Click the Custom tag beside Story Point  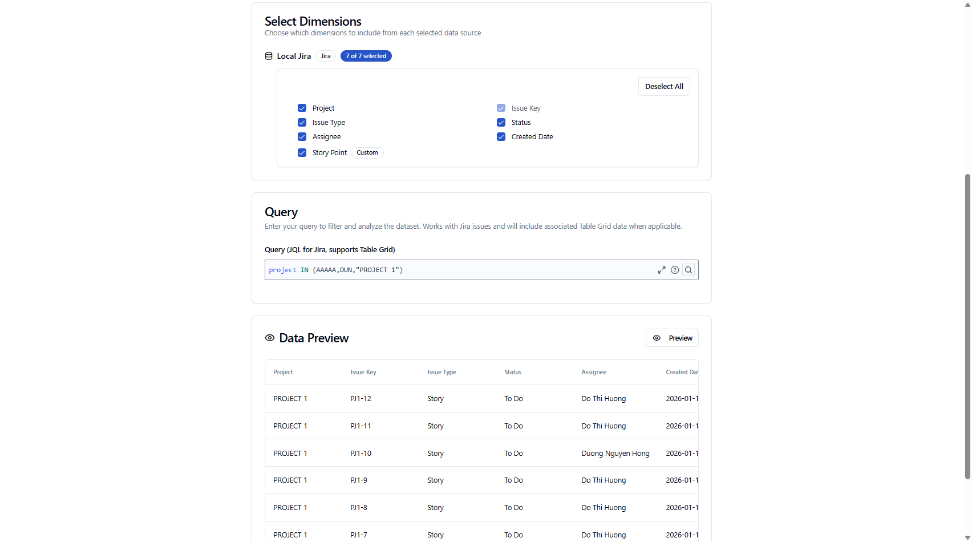[x=367, y=152]
